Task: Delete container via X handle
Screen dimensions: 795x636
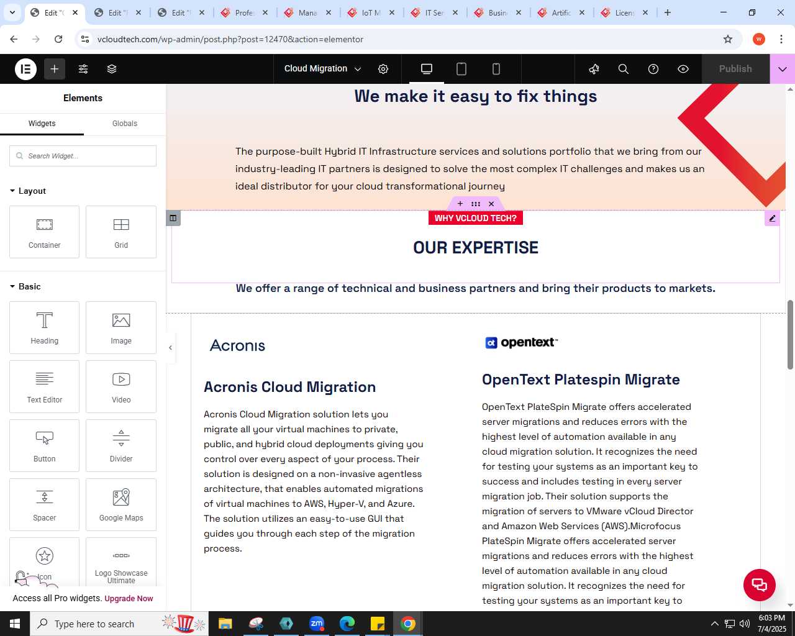Action: click(x=491, y=204)
